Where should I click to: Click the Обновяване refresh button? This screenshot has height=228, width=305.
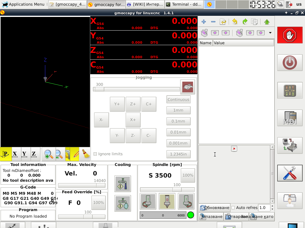[x=214, y=208]
